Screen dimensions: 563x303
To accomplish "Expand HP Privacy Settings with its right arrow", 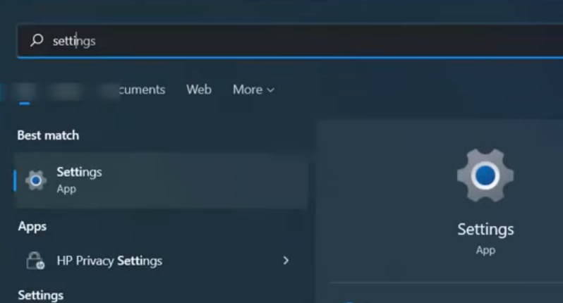I will [x=286, y=260].
